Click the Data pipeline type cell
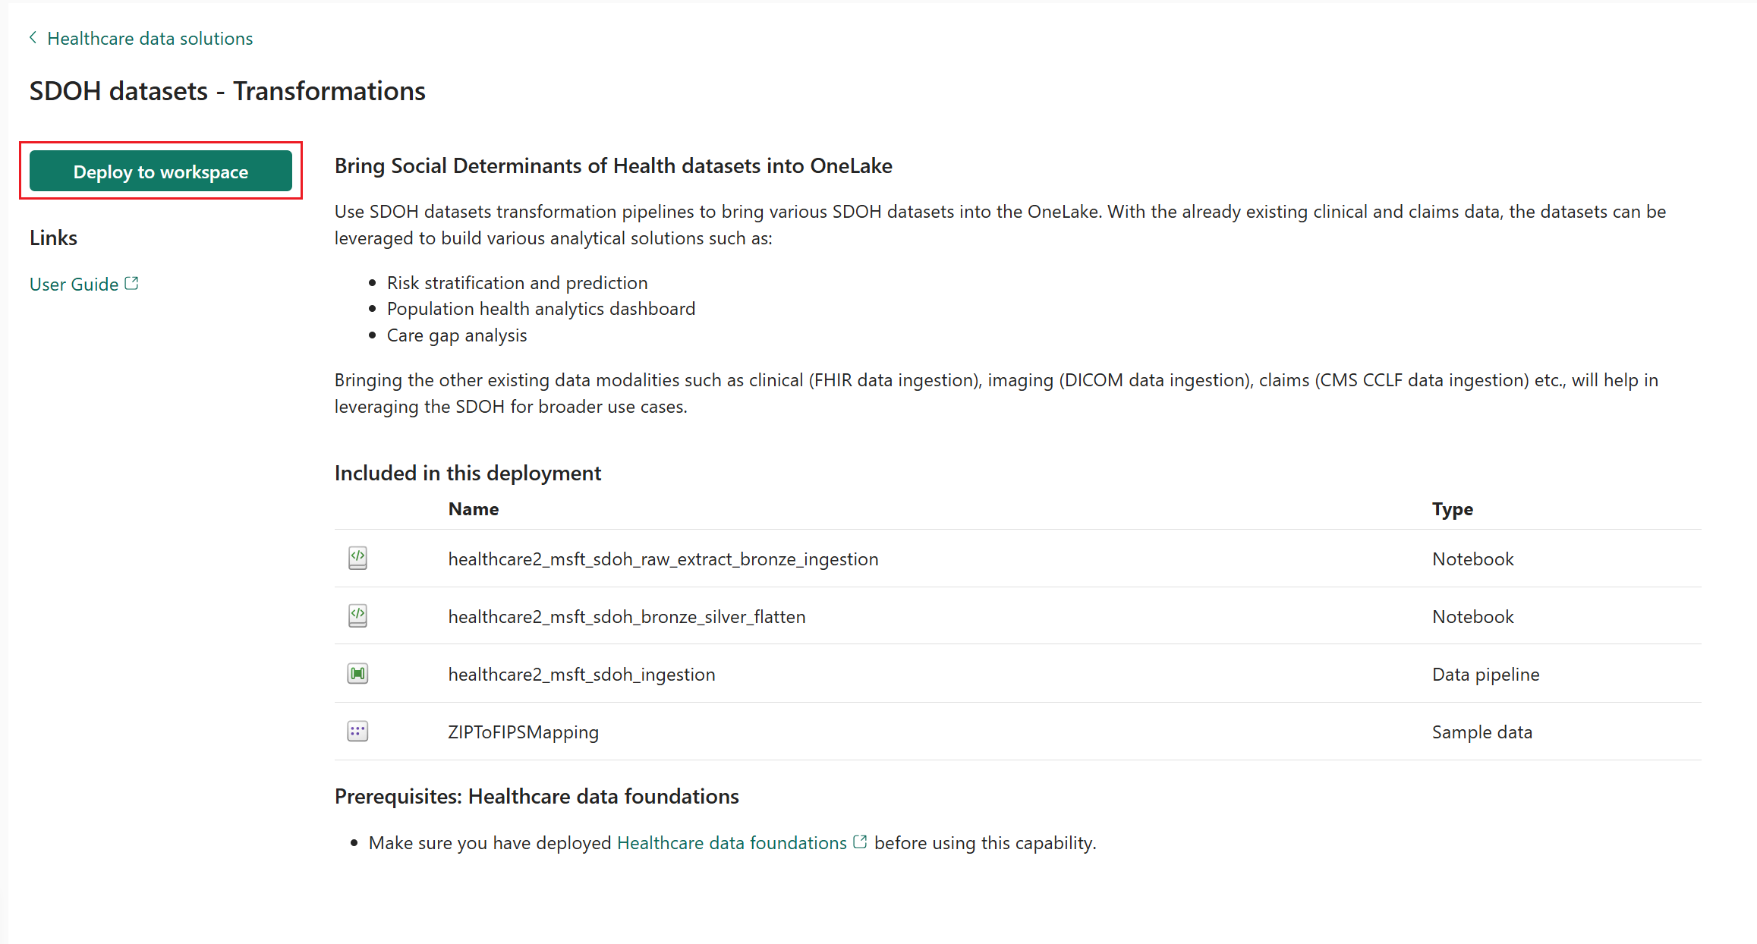 1485,675
